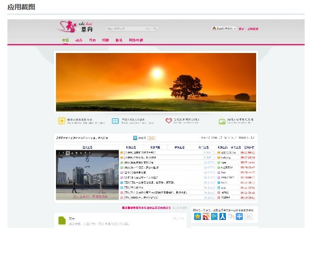Click the purple icon beside Sun
This screenshot has width=321, height=264.
[x=218, y=172]
